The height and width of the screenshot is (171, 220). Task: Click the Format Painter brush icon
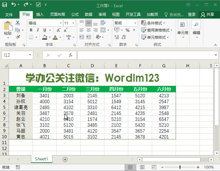pos(18,37)
